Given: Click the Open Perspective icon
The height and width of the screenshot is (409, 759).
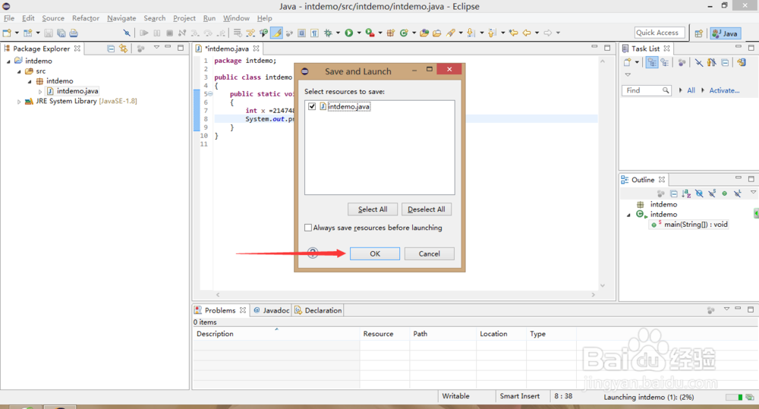Looking at the screenshot, I should click(698, 33).
